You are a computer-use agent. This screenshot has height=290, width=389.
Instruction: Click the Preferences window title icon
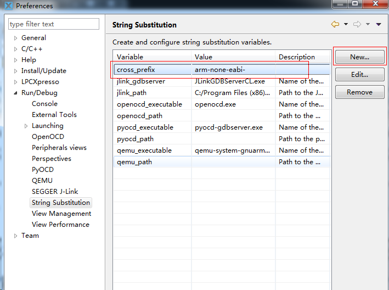8,5
